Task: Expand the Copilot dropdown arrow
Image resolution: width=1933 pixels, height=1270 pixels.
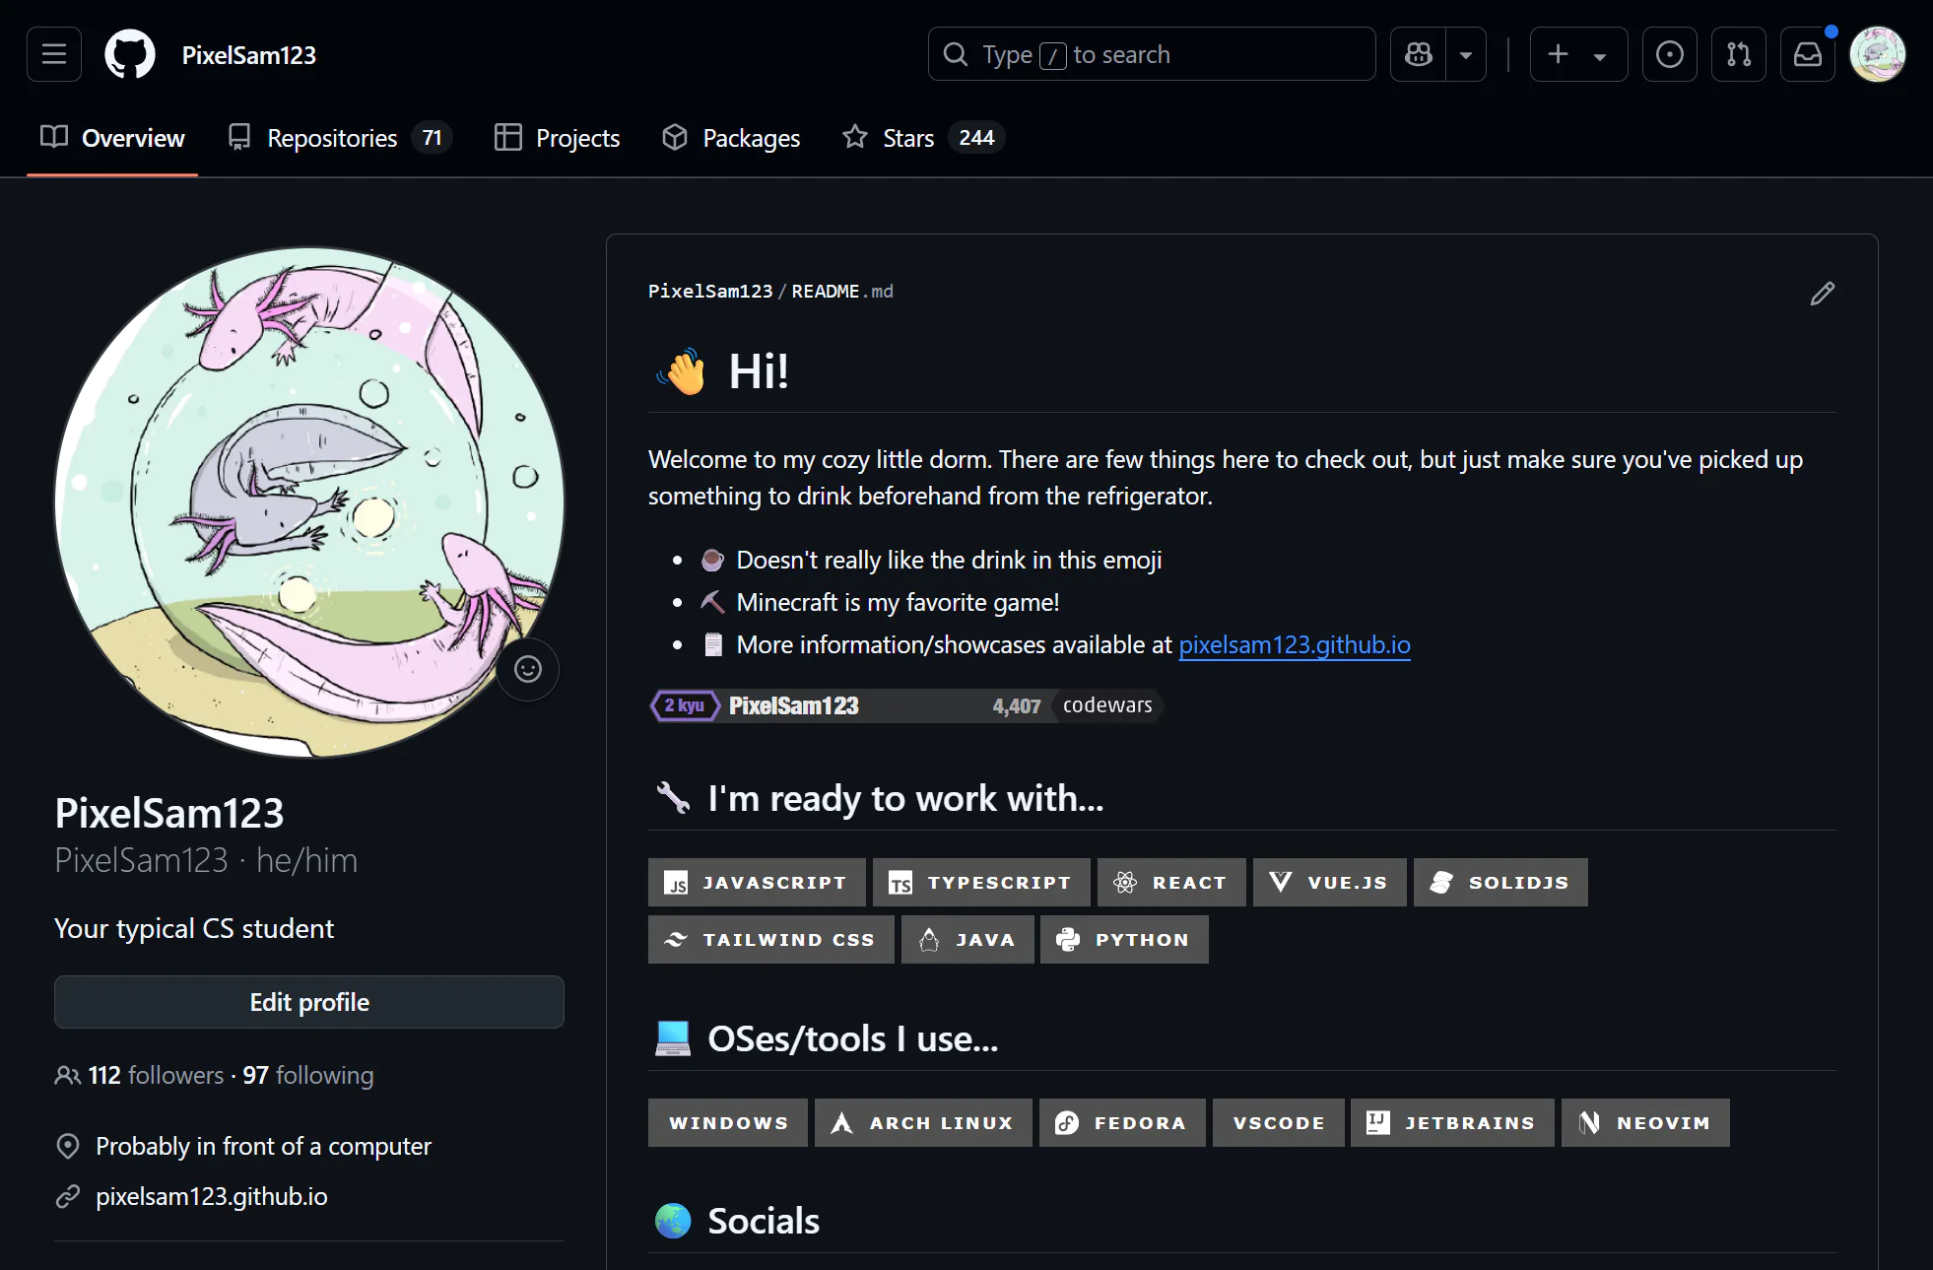Action: [x=1466, y=54]
